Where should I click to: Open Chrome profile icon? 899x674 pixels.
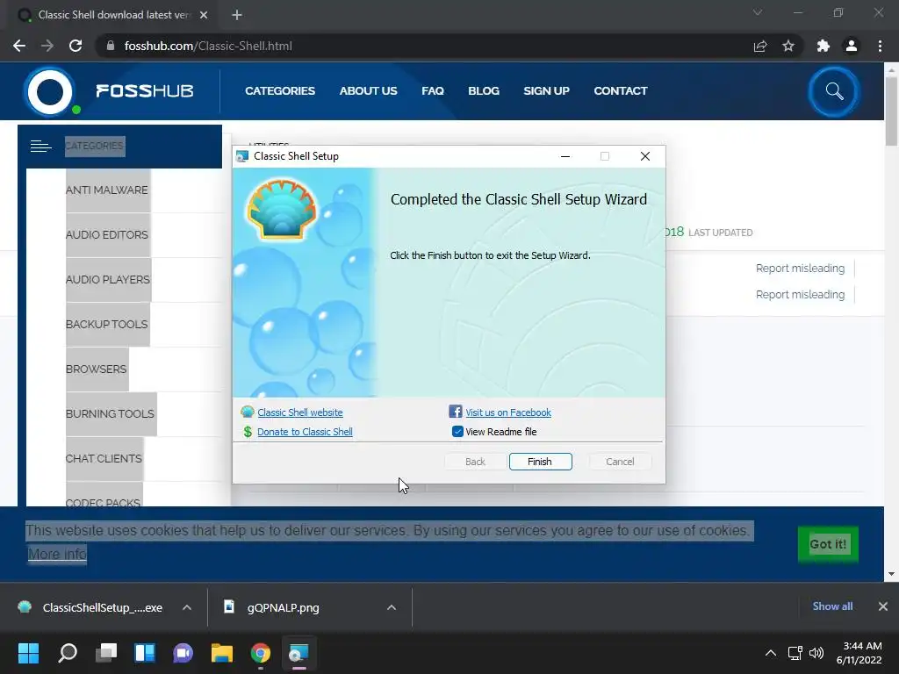(x=852, y=46)
